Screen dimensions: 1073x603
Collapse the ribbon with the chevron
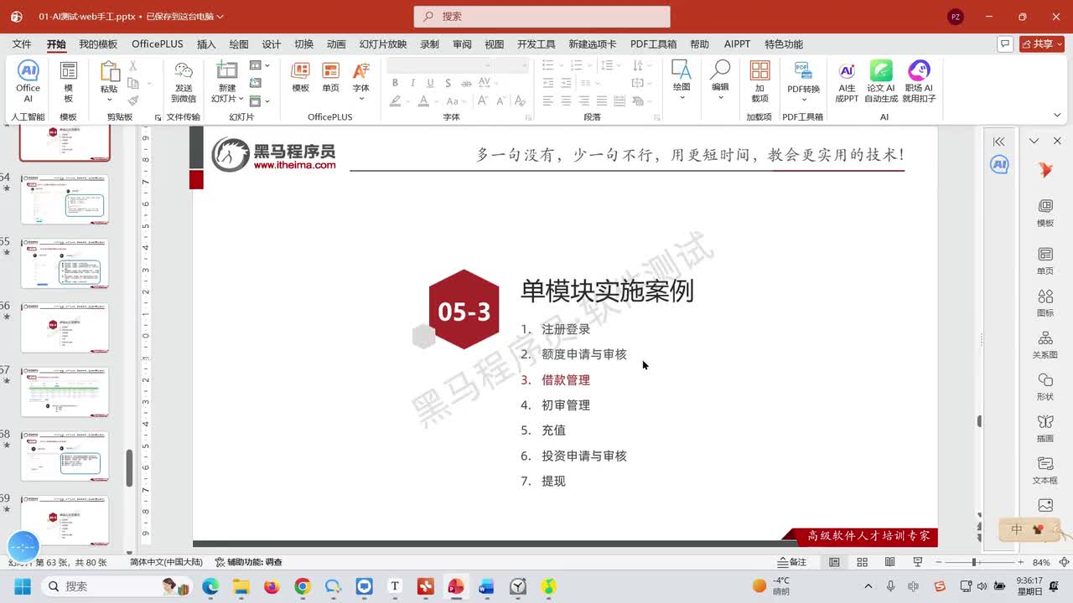pos(1057,116)
